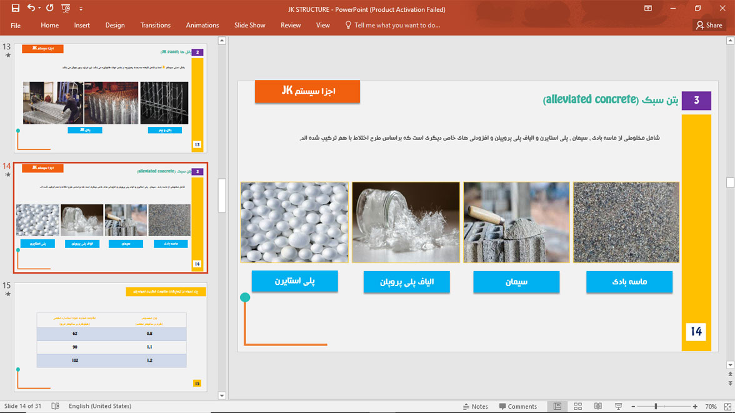Open spell check icon in status bar
Viewport: 735px width, 413px height.
55,406
